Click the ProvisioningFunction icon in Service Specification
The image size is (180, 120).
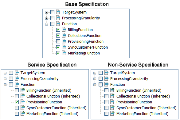(x=23, y=102)
